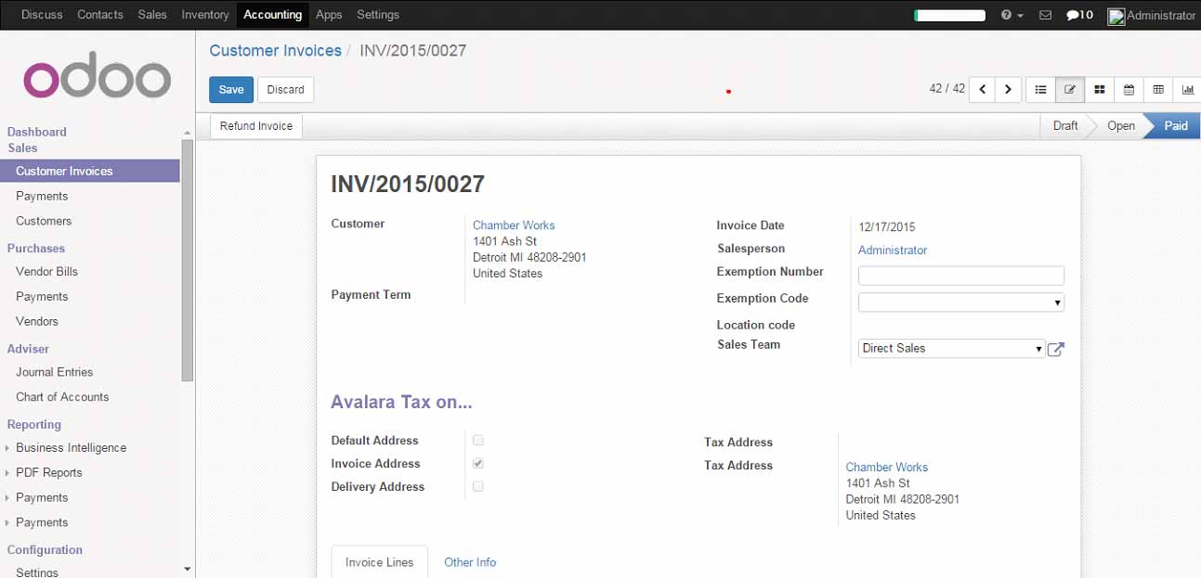
Task: Go to previous record arrow
Action: 982,90
